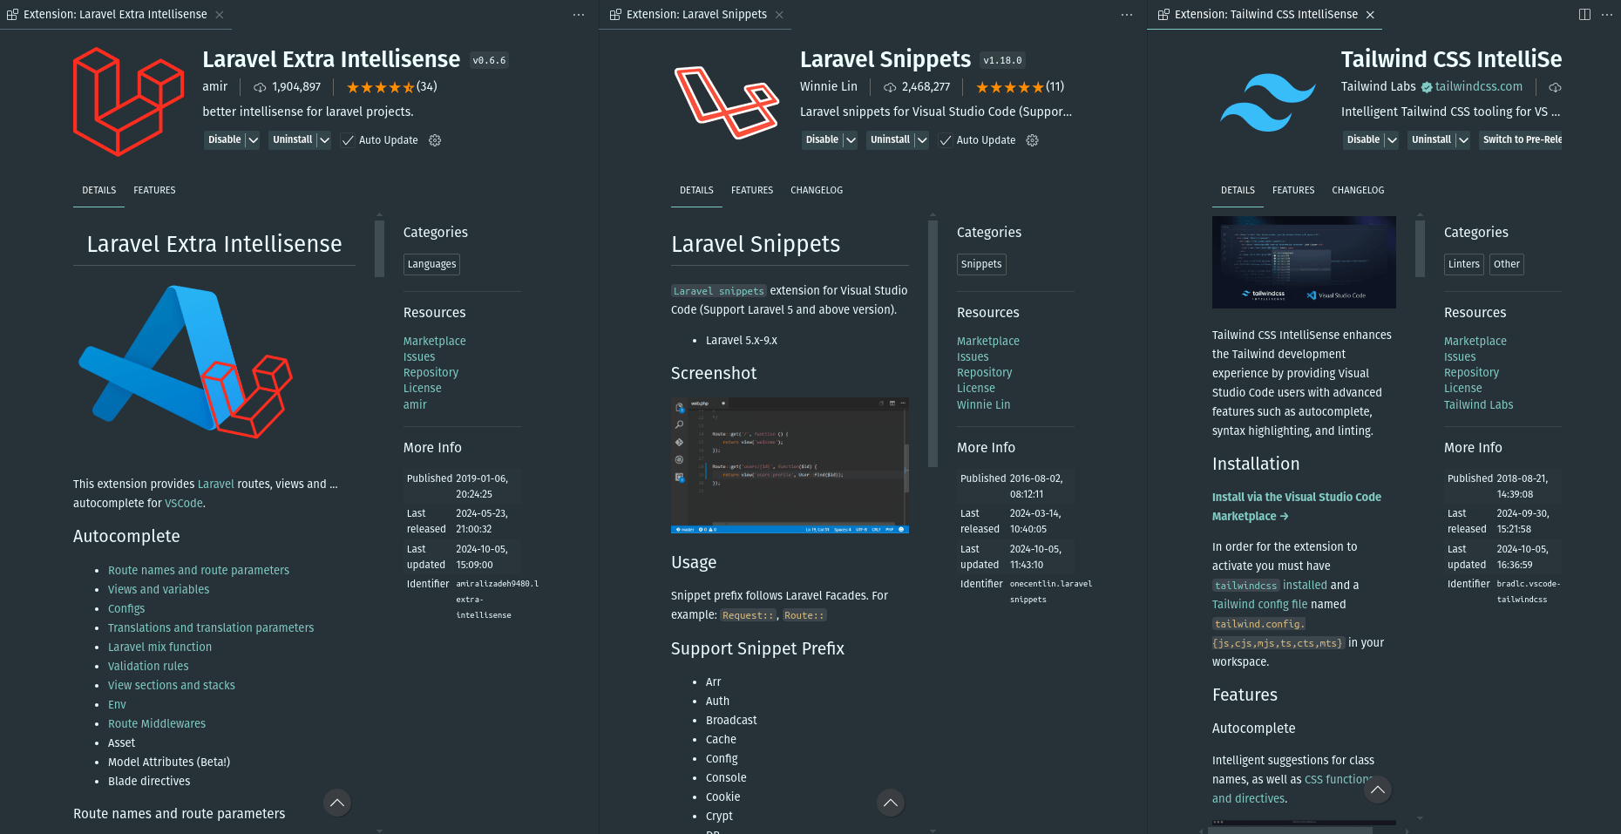Image resolution: width=1621 pixels, height=834 pixels.
Task: Close the Laravel Extra Intellisense extension tab
Action: click(220, 15)
